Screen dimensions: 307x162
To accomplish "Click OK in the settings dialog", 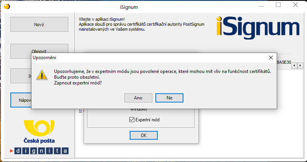I will (x=144, y=135).
